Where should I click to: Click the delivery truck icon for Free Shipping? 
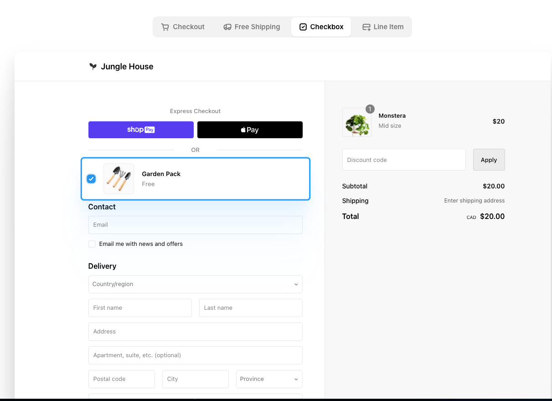pos(227,27)
